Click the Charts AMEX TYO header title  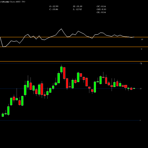[x=17, y=2]
